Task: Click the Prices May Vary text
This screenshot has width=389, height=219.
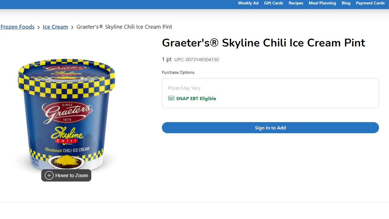Action: (x=184, y=88)
